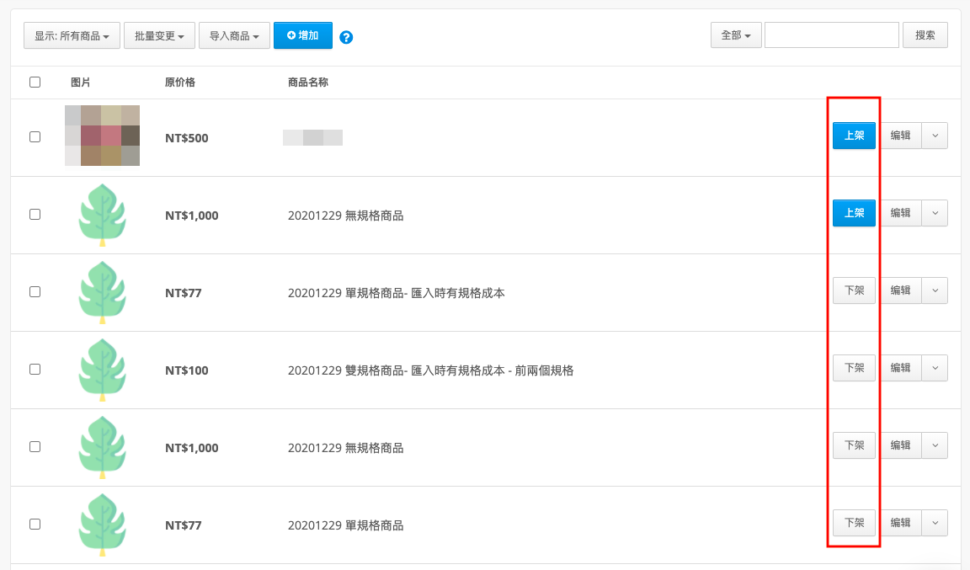
Task: Expand chevron beside 编辑 for NT$500 product
Action: tap(935, 136)
